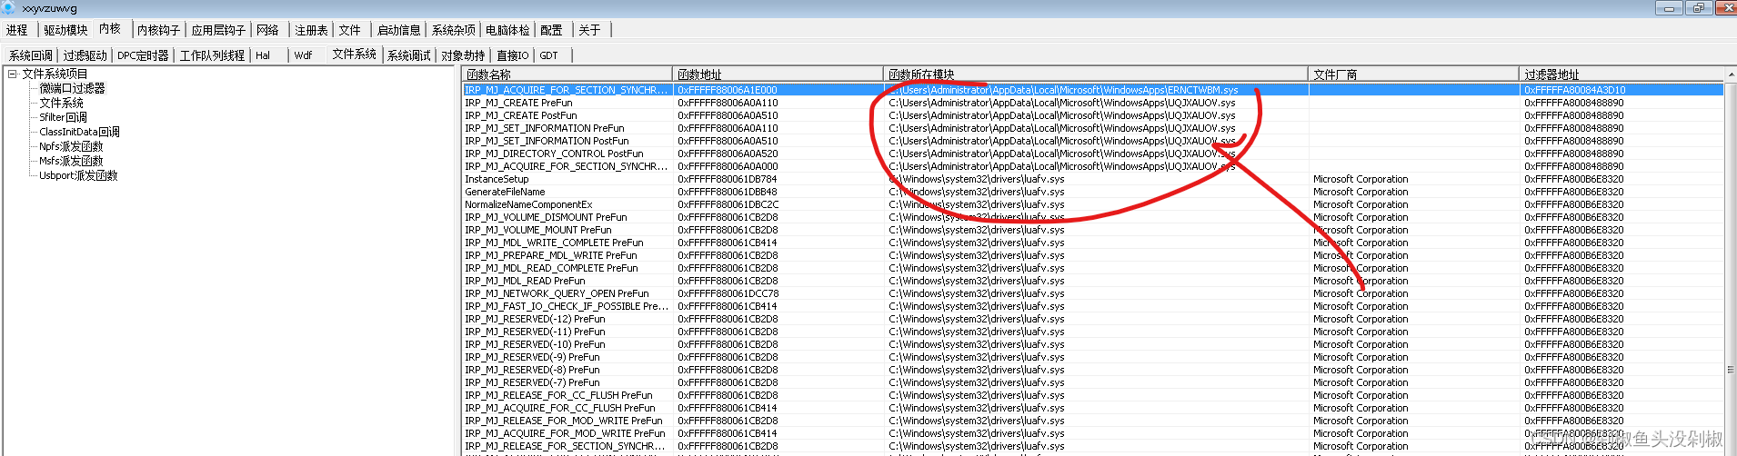
Task: Select the 文件系统 sub-tab
Action: click(354, 55)
